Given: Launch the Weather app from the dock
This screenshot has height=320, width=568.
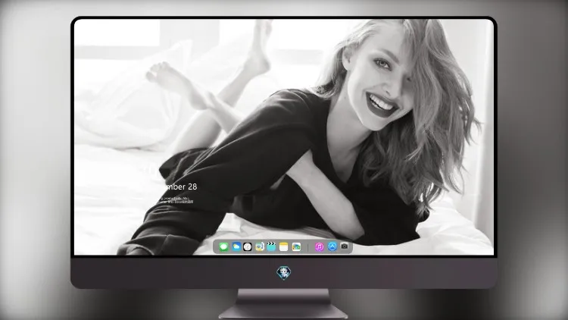Looking at the screenshot, I should pos(236,246).
